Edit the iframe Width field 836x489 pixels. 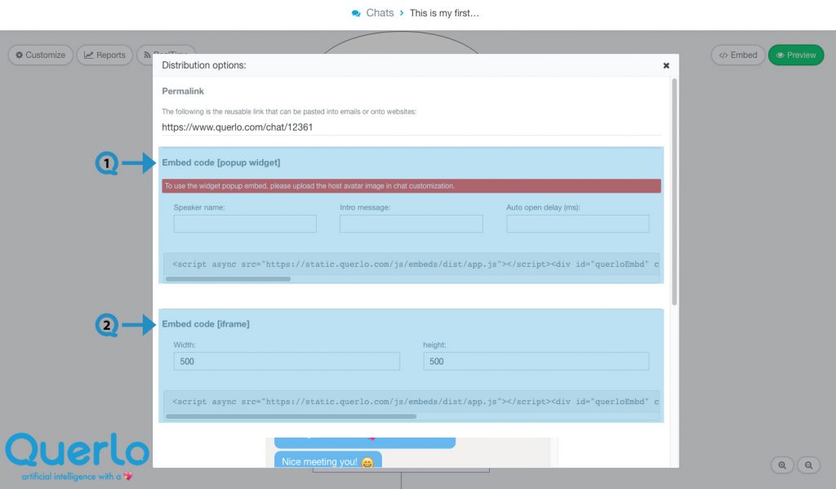point(287,361)
